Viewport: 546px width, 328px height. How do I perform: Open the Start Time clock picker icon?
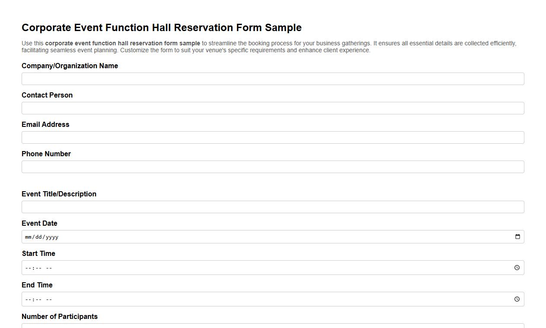517,268
